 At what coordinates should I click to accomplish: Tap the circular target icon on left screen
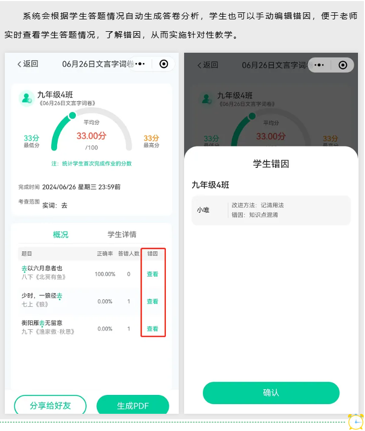tap(164, 64)
